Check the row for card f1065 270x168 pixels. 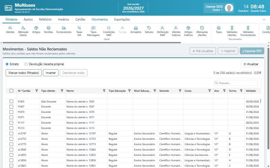11,101
